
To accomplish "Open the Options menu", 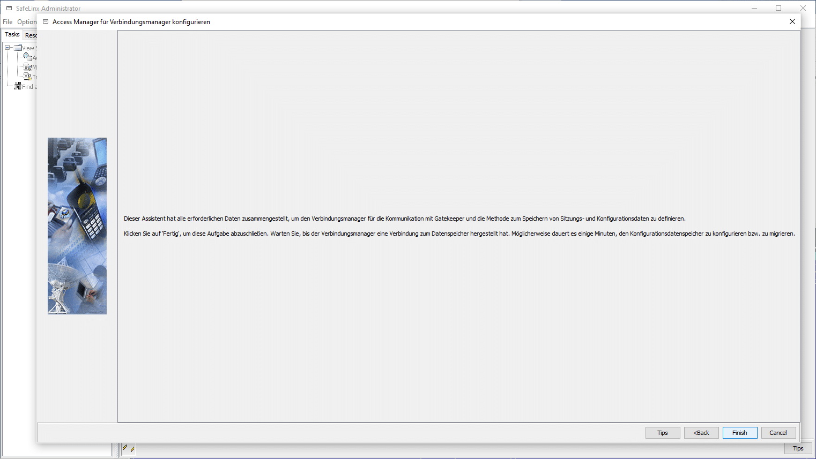I will coord(26,22).
